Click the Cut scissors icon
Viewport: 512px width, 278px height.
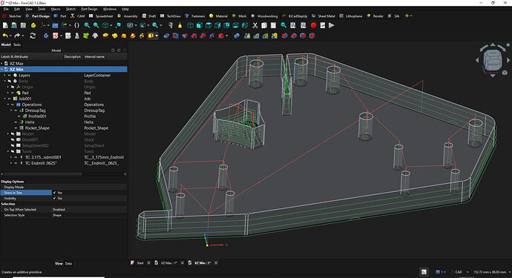pyautogui.click(x=255, y=25)
